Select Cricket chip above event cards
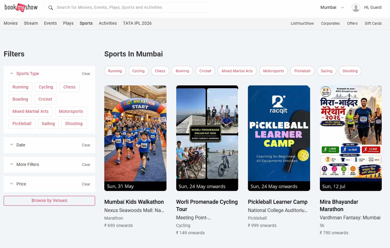 (205, 71)
